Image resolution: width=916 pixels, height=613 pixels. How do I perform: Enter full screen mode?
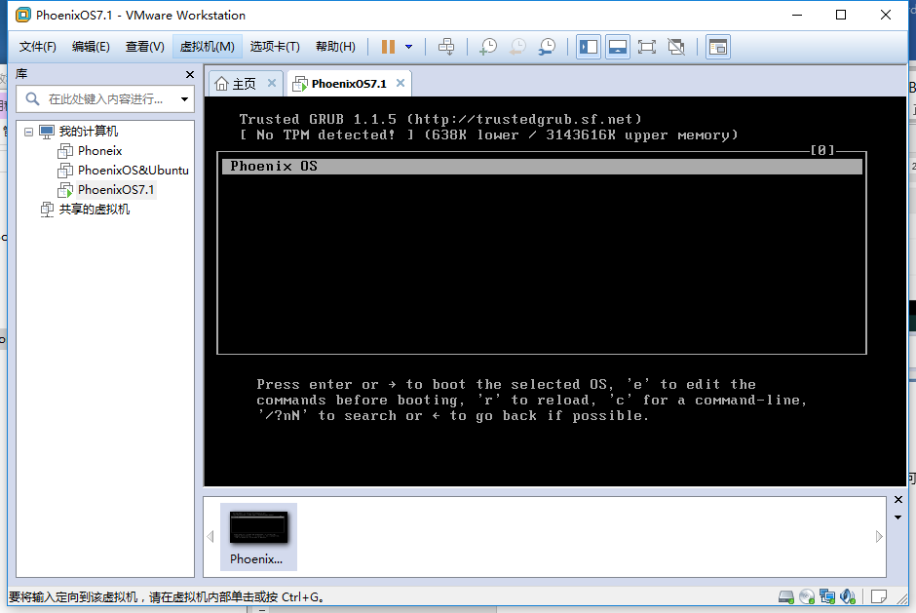pos(647,47)
